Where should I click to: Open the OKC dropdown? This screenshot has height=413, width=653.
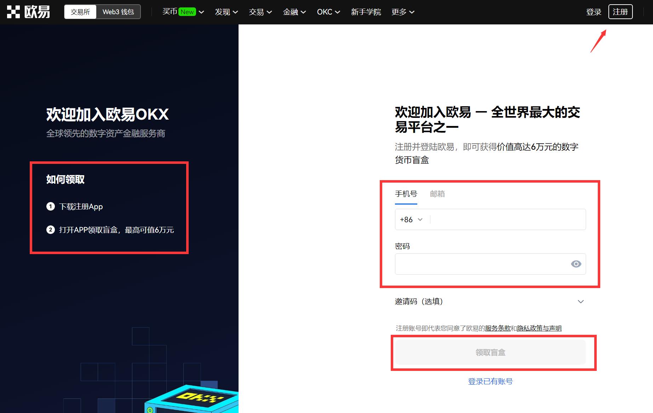coord(328,12)
